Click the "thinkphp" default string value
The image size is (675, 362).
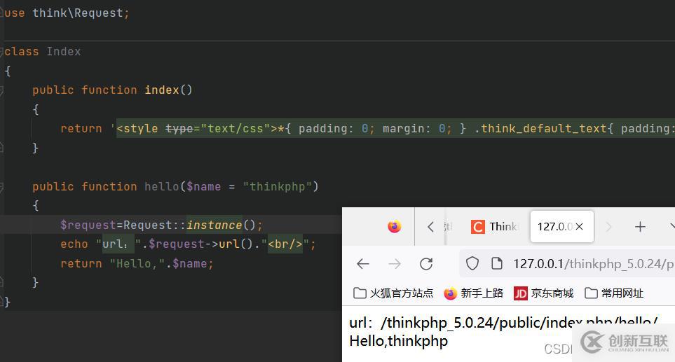coord(278,186)
